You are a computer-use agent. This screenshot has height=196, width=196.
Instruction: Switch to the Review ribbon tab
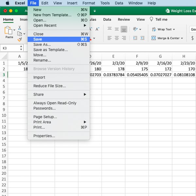124,20
